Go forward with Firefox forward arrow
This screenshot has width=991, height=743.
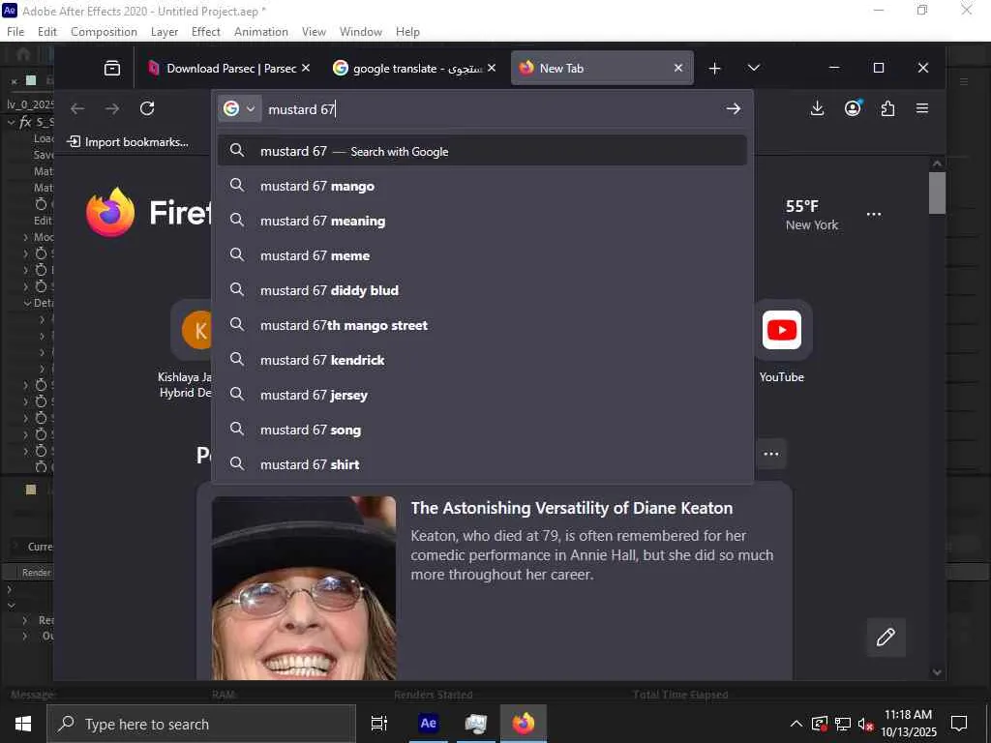click(112, 108)
